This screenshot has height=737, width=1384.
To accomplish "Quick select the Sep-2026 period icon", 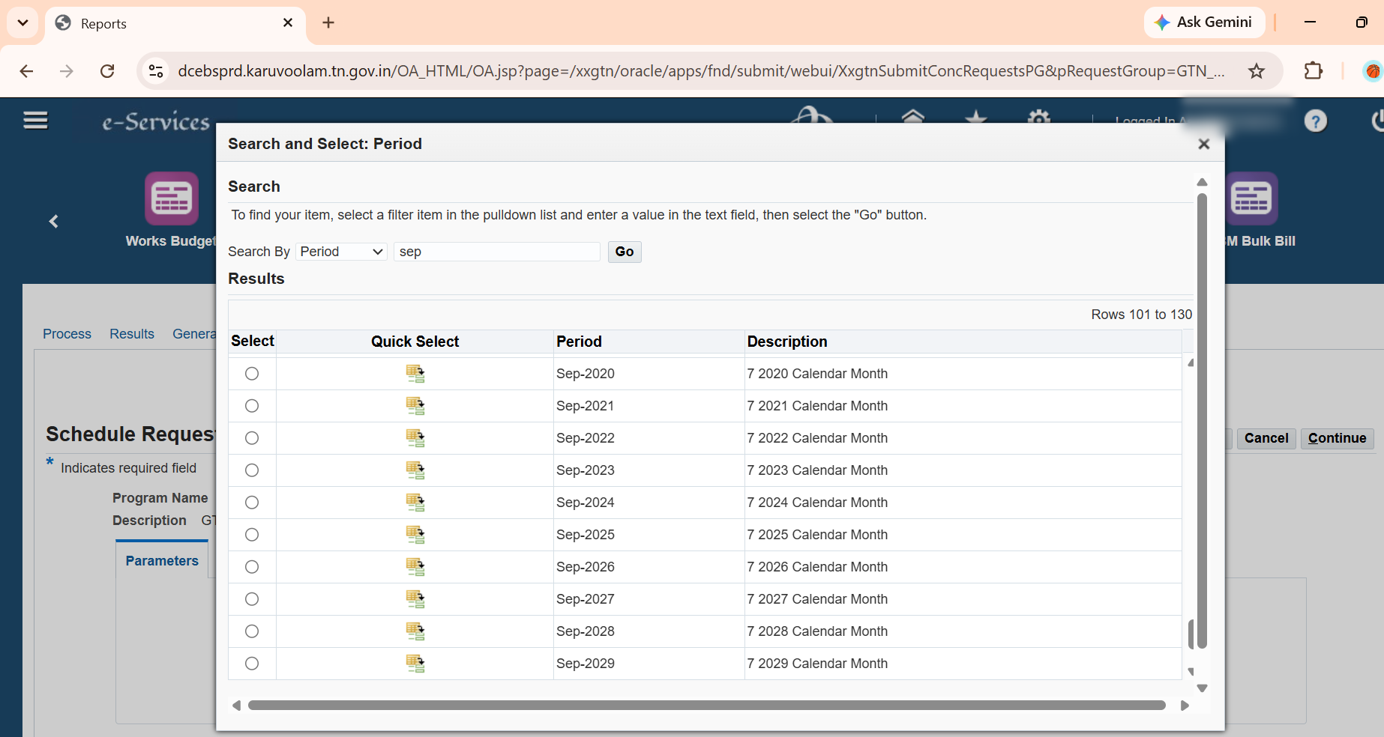I will (x=415, y=567).
